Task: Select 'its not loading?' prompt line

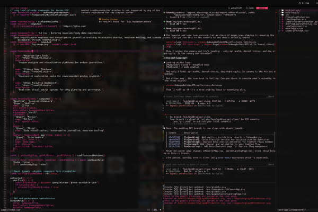Action: tap(175, 58)
